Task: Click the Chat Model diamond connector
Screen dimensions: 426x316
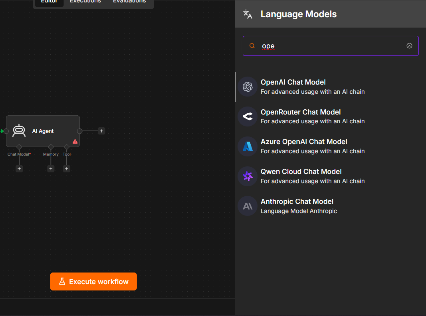Action: pos(19,147)
